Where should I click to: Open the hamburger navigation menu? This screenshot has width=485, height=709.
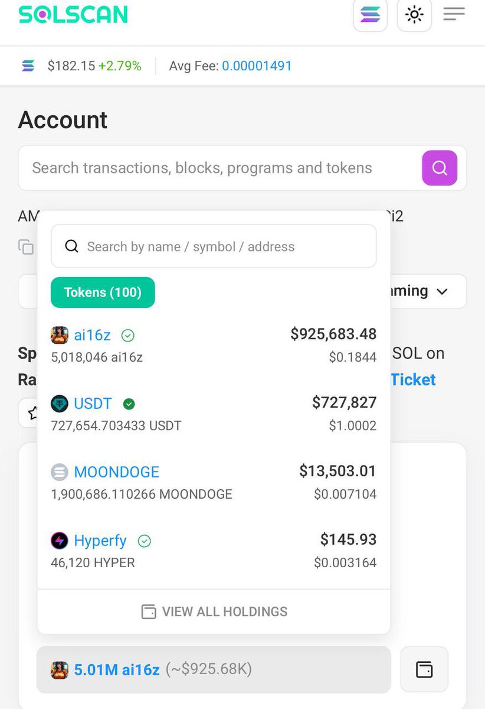454,14
